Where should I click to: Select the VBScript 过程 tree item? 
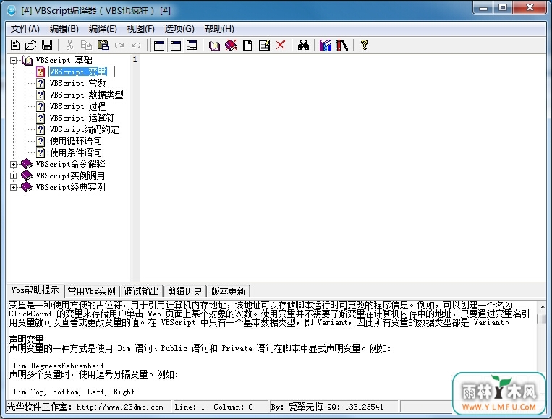[x=78, y=106]
